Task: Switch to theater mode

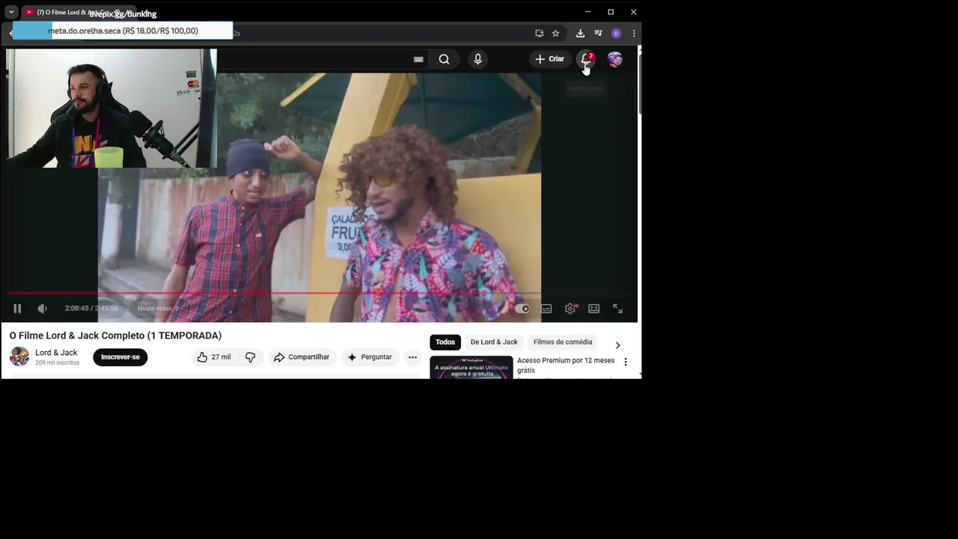Action: (594, 308)
